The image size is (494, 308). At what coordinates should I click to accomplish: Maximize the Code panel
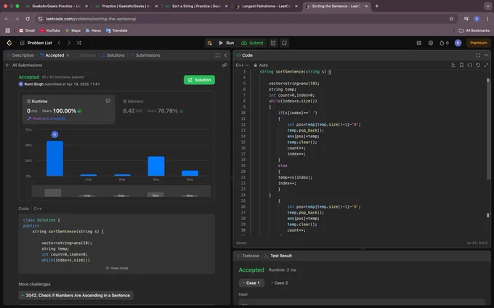pyautogui.click(x=478, y=55)
